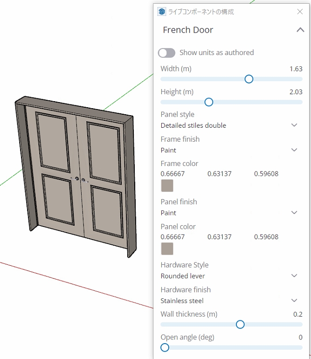Click the Panel color green value 0.63137
Viewport: 311px width, 359px height.
click(219, 237)
